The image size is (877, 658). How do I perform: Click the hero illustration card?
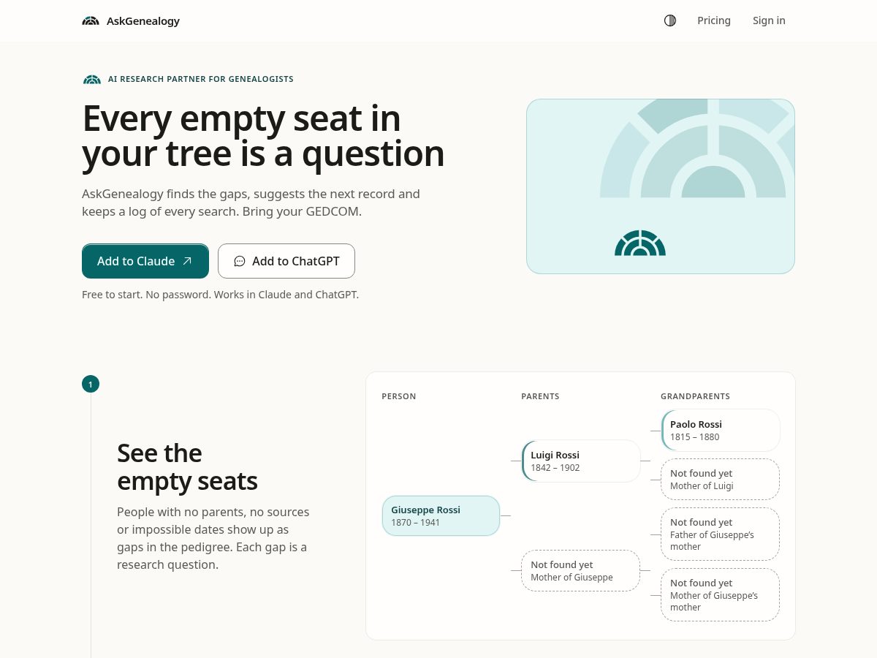coord(661,186)
